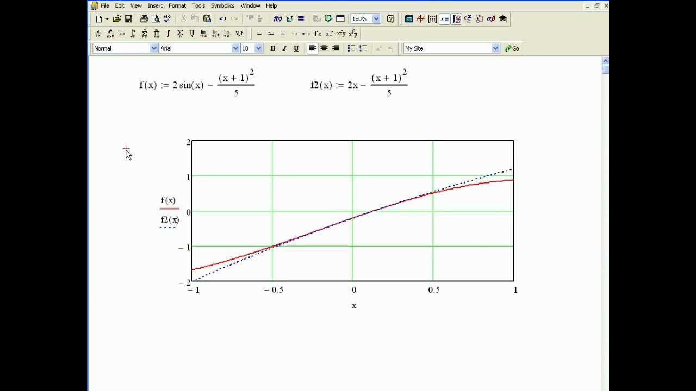Open the Window menu

point(250,5)
